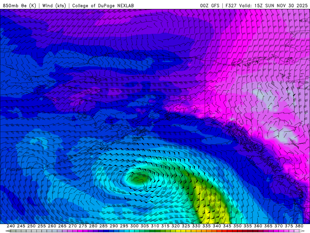Click the 270 color scale label
310x233 pixels.
point(72,226)
